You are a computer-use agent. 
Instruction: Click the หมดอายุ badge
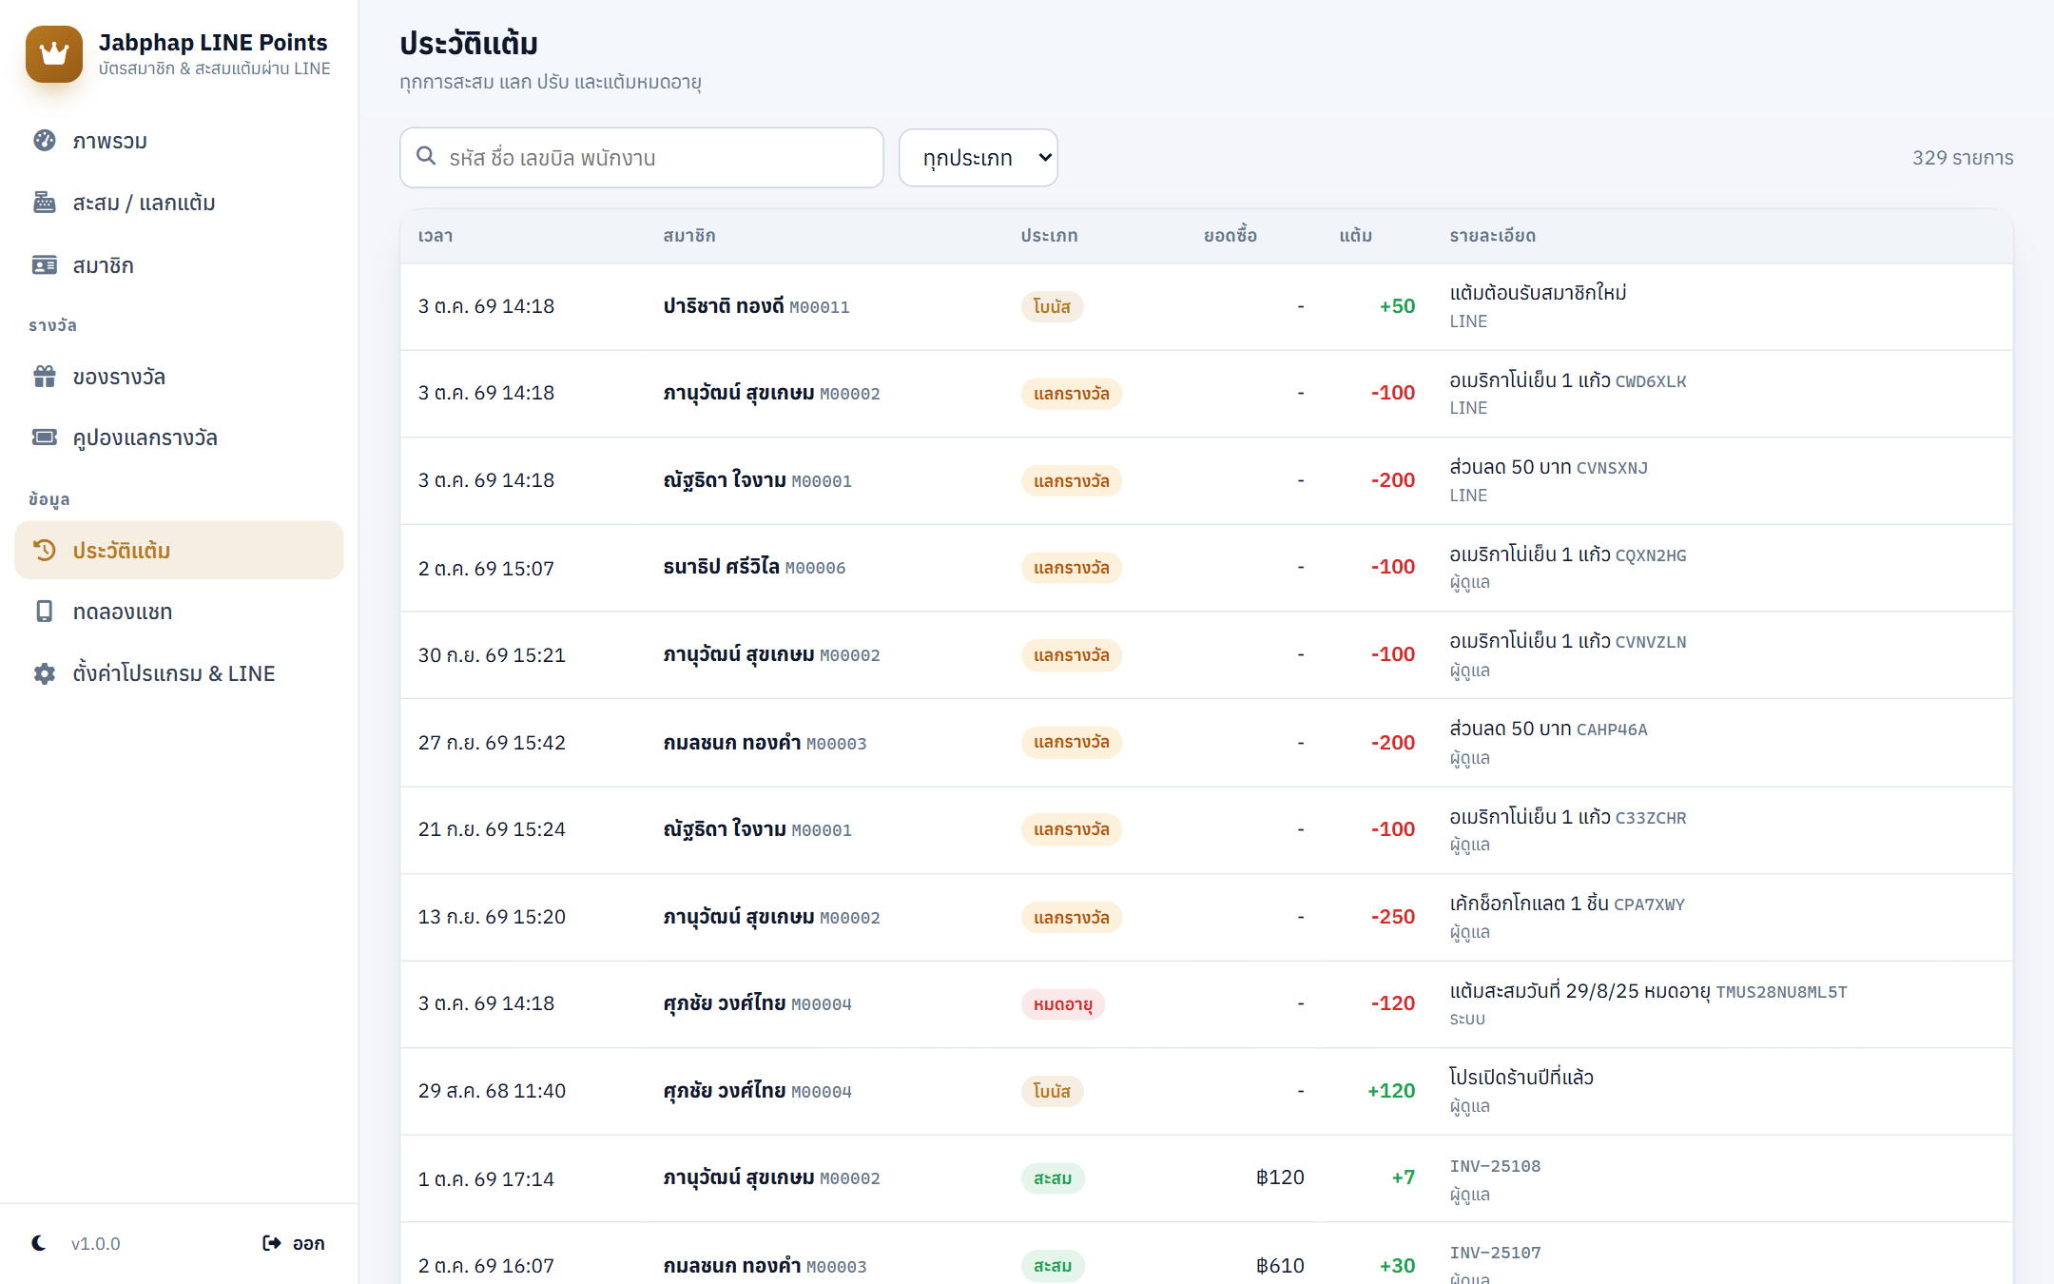click(1063, 1004)
